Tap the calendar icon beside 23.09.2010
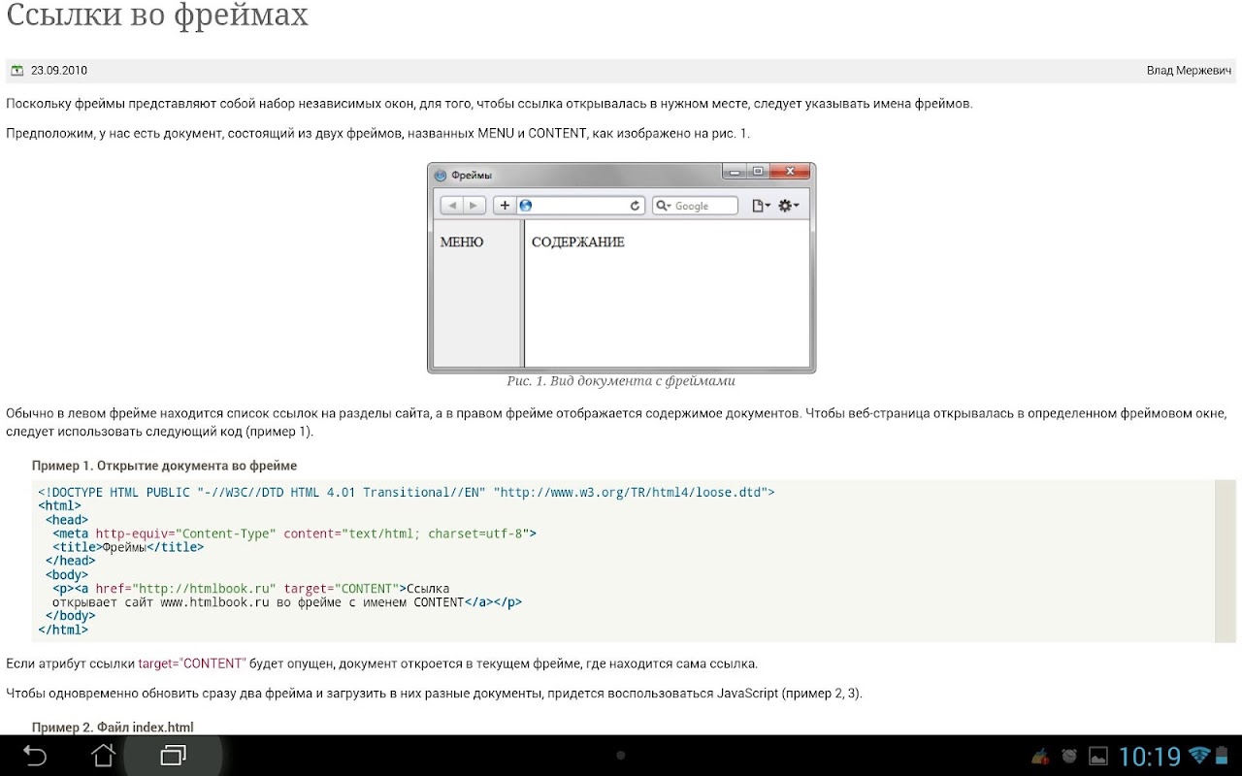Screen dimensions: 1242x776 tap(16, 70)
